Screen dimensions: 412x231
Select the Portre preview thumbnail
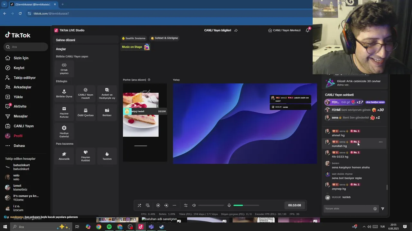point(145,123)
